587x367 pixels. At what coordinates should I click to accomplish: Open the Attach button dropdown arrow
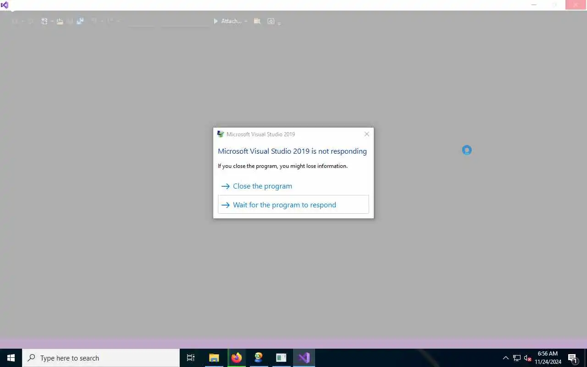click(x=246, y=21)
